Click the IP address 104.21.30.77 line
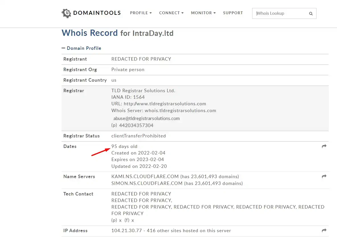The height and width of the screenshot is (237, 337). 171,230
